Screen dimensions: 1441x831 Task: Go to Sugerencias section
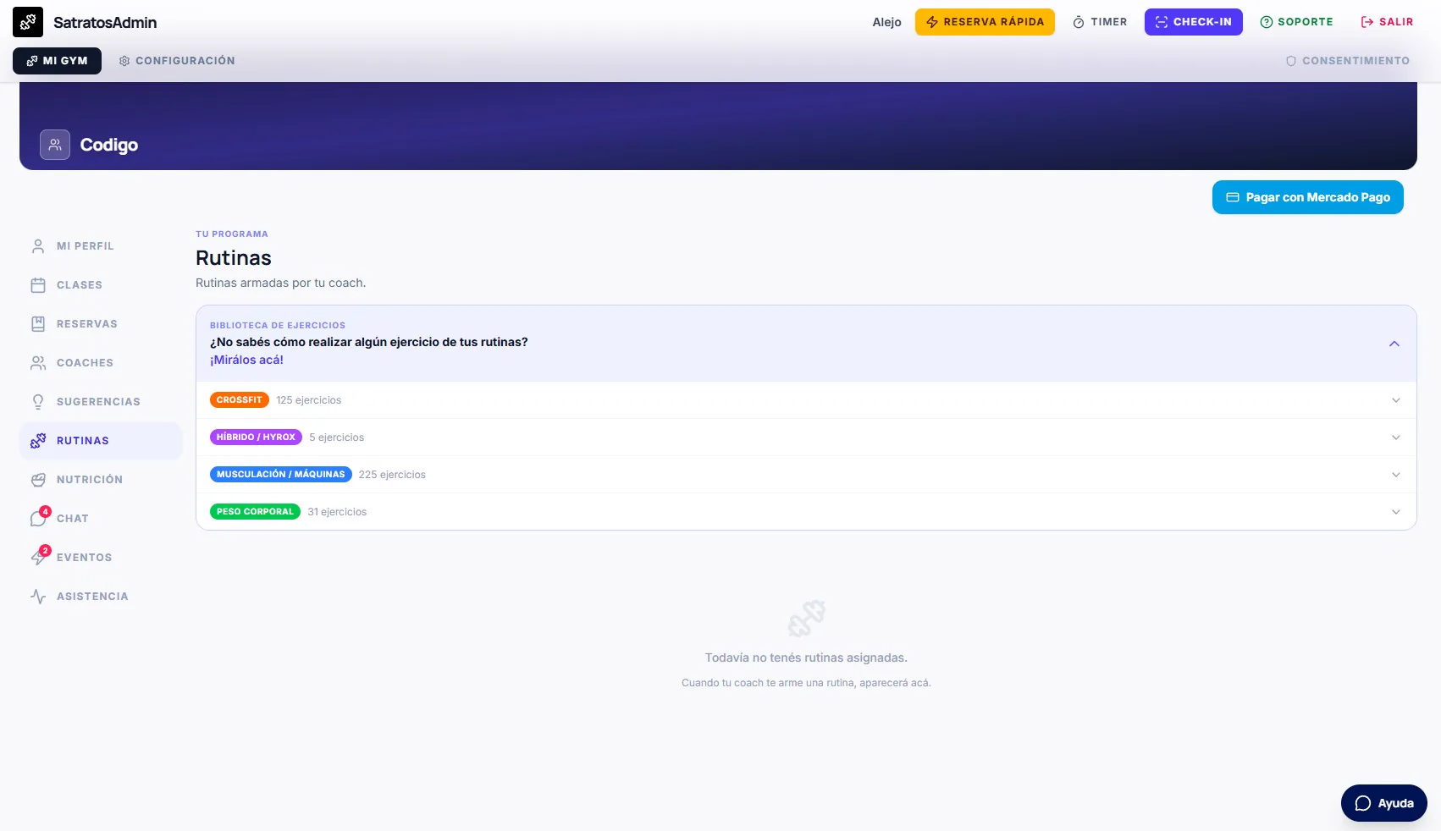pos(101,402)
